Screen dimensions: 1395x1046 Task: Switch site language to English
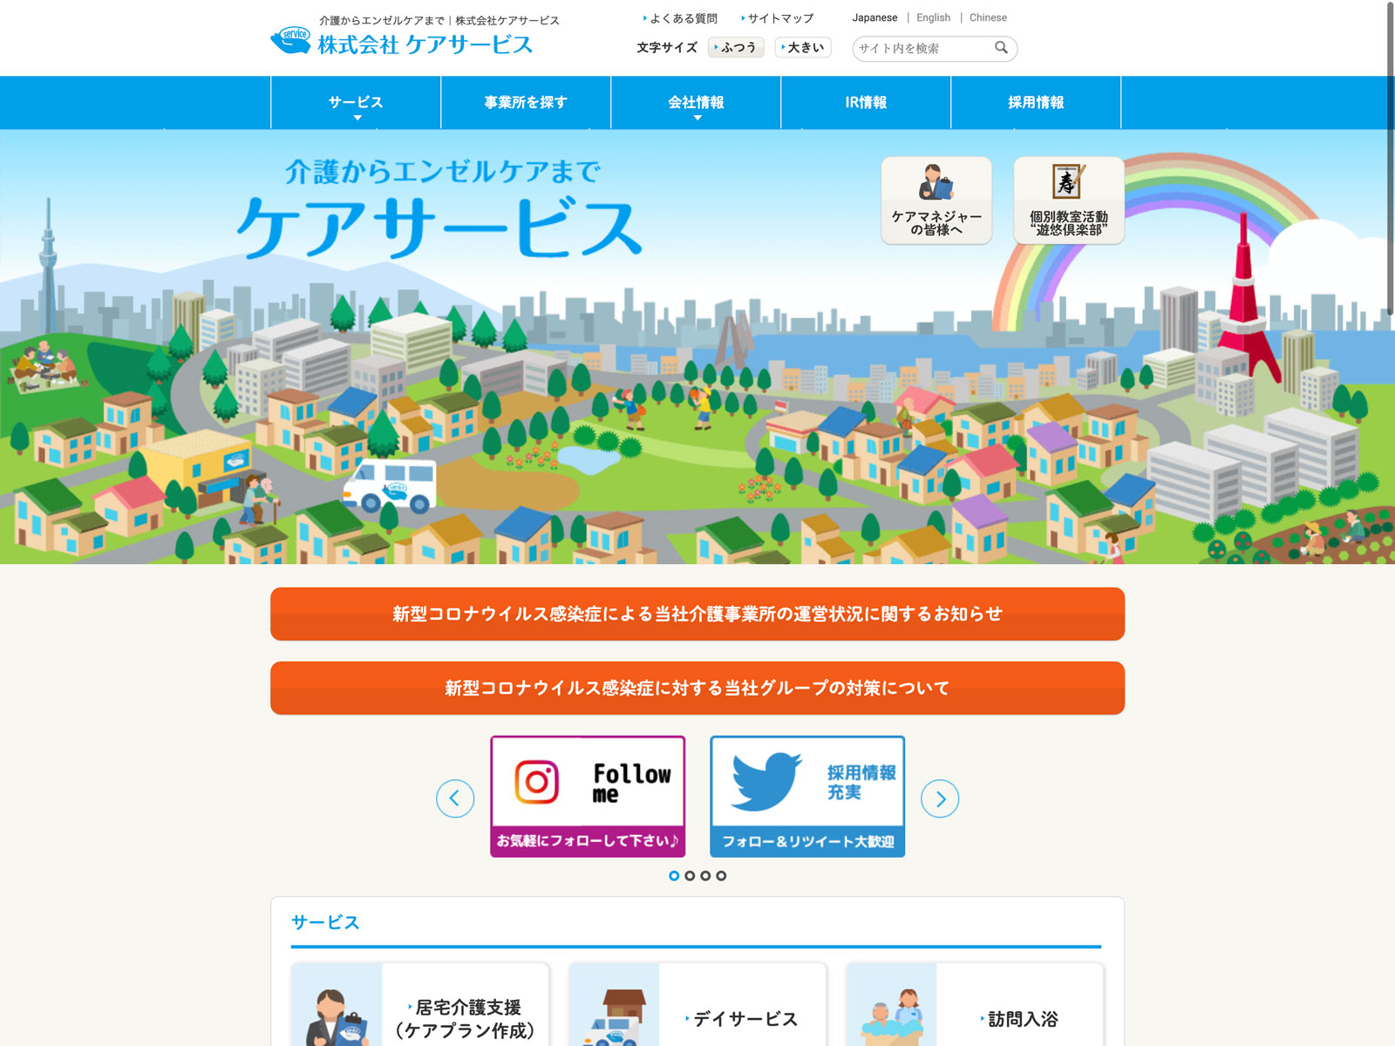tap(933, 17)
